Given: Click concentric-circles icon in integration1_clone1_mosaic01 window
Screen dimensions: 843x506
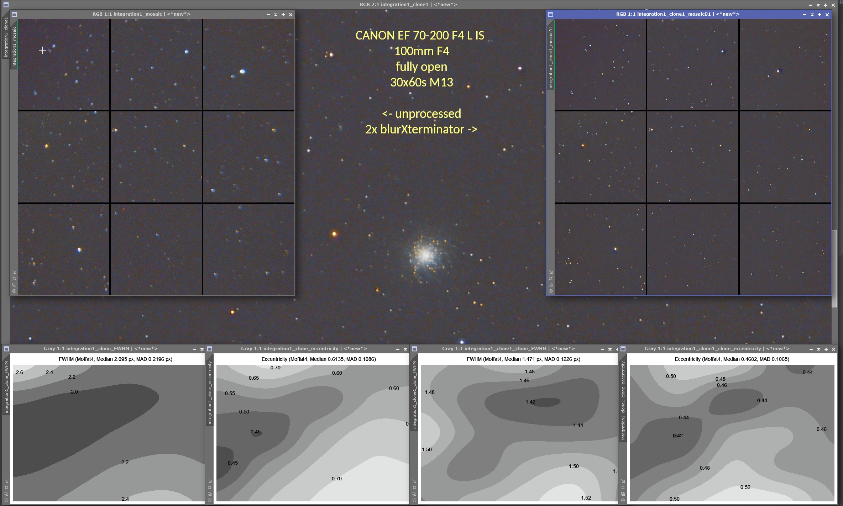Looking at the screenshot, I should 551,291.
